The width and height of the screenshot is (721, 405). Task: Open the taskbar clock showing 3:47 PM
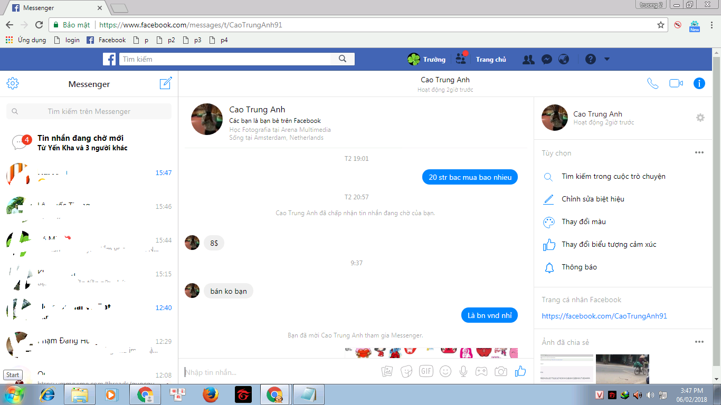tap(691, 394)
